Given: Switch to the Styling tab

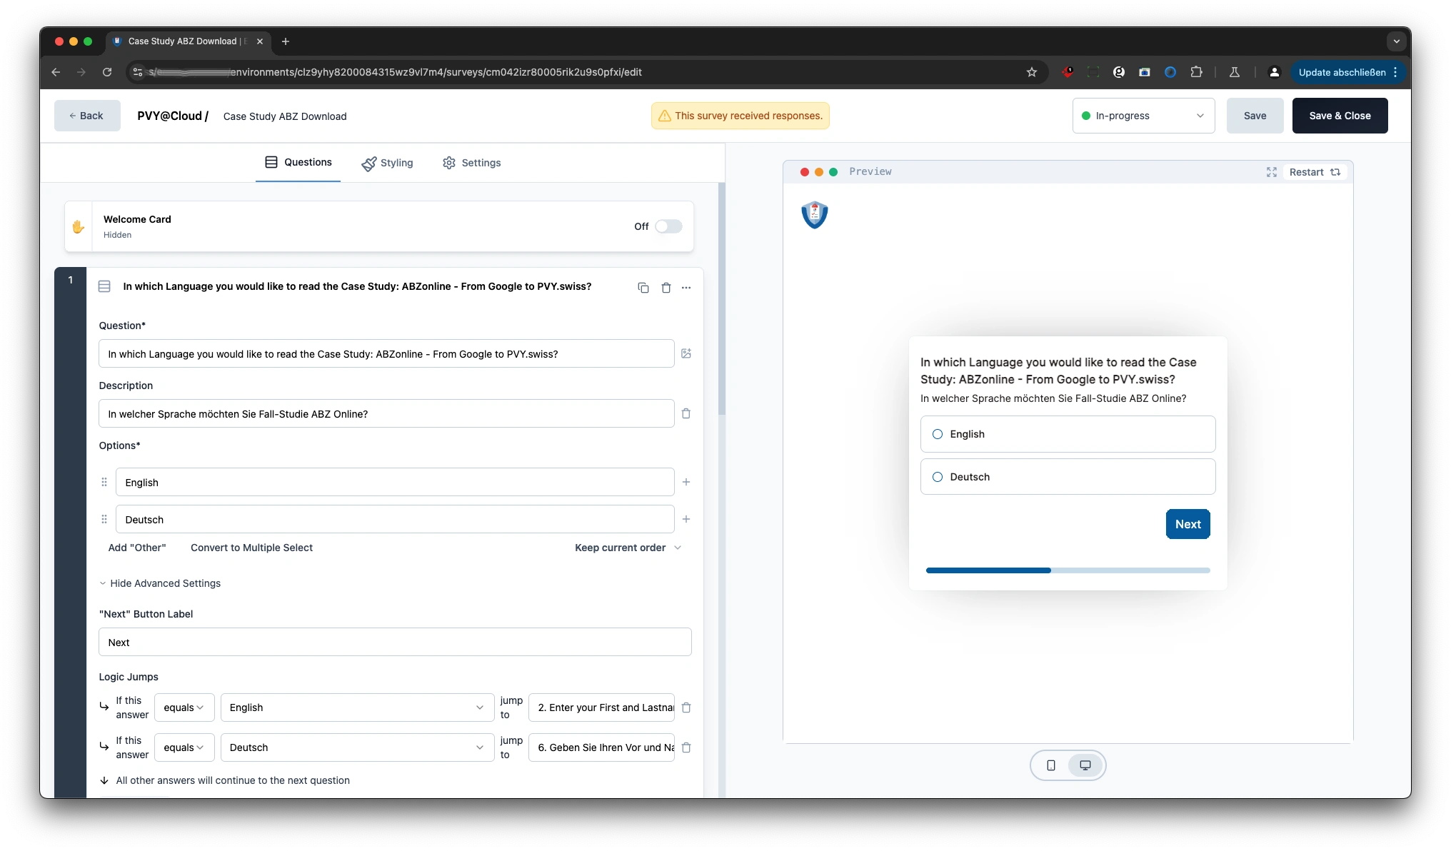Looking at the screenshot, I should [x=388, y=163].
